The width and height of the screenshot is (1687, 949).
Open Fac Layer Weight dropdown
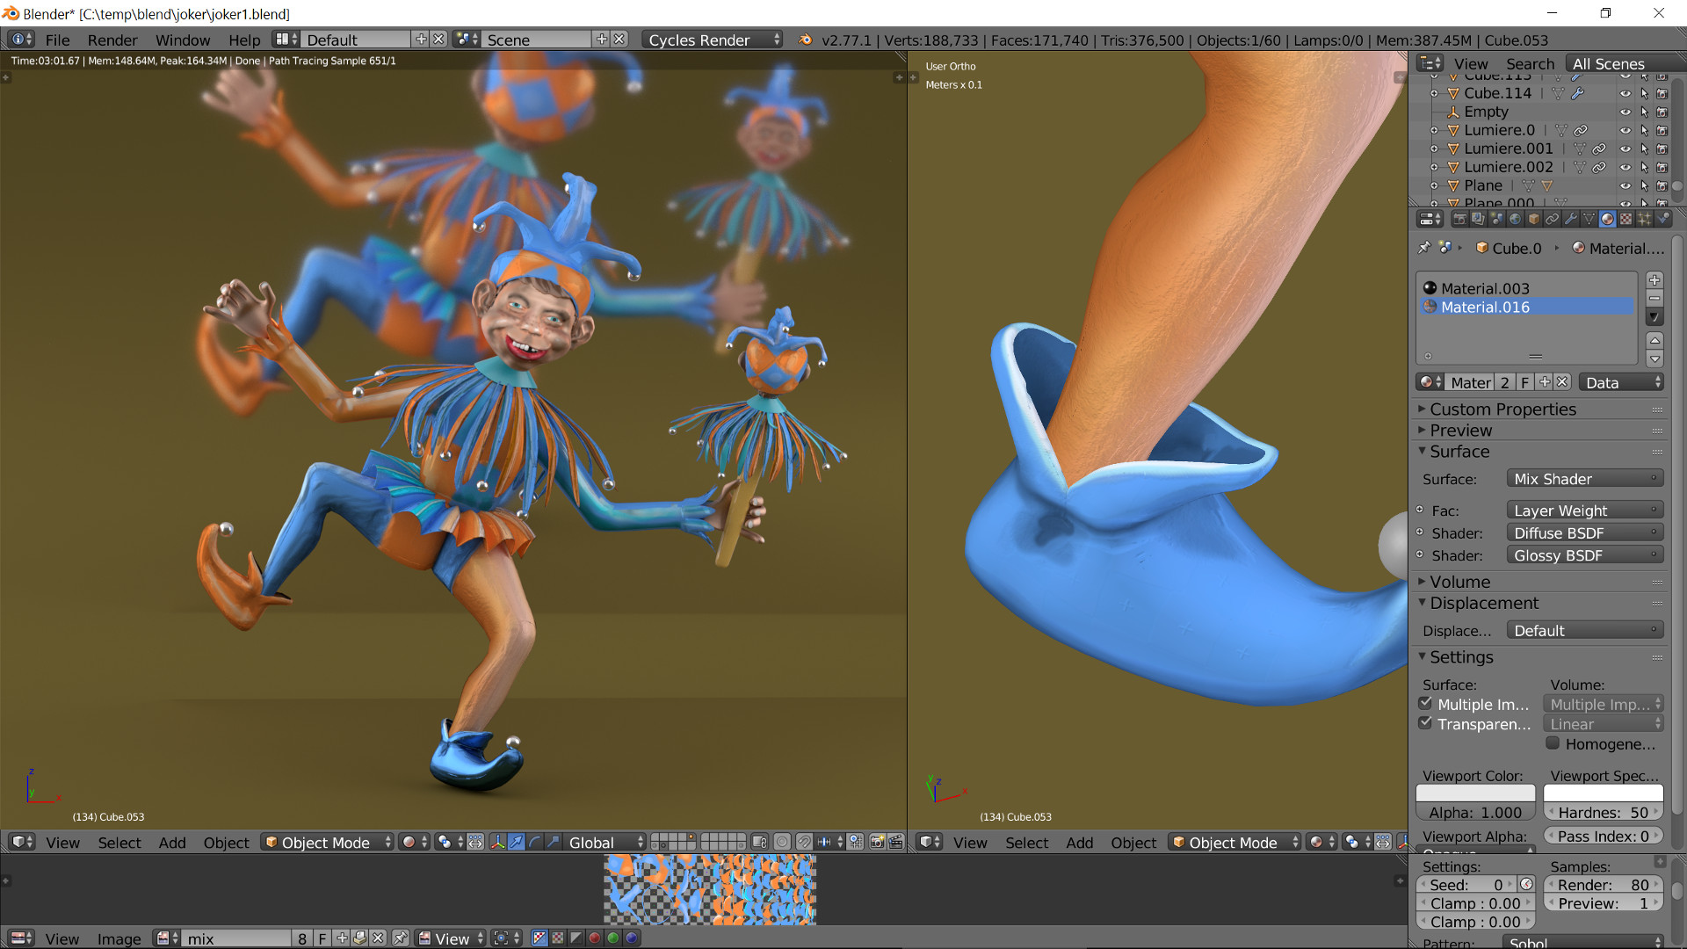[1584, 511]
